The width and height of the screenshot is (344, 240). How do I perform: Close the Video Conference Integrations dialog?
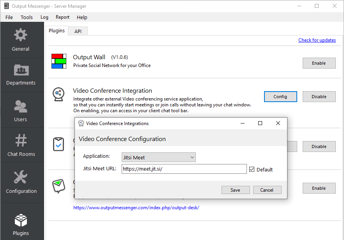(x=278, y=123)
